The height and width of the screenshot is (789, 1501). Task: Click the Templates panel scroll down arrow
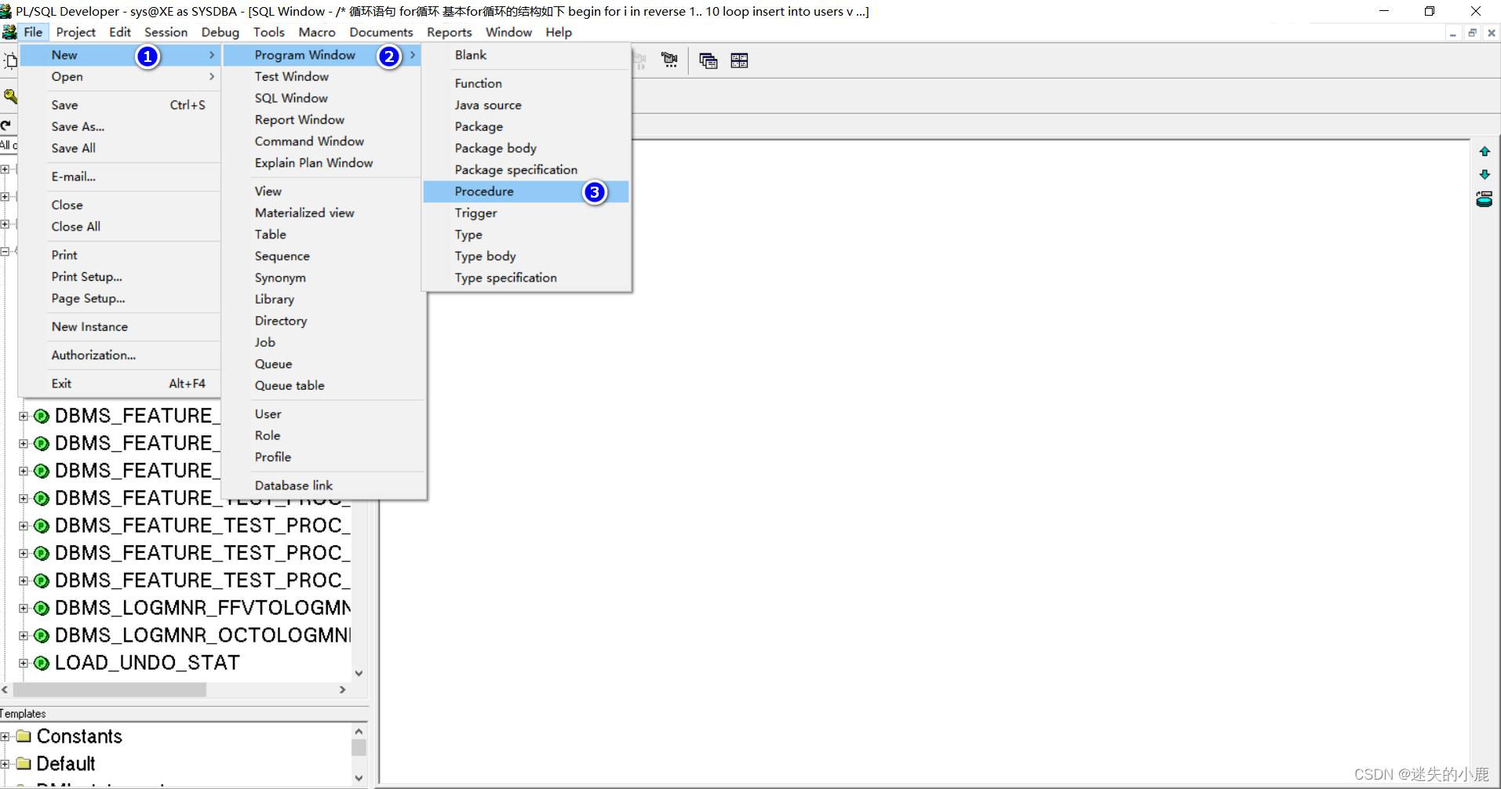359,778
